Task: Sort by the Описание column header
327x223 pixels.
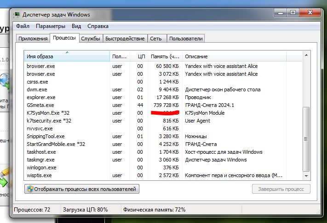Action: tap(235, 56)
